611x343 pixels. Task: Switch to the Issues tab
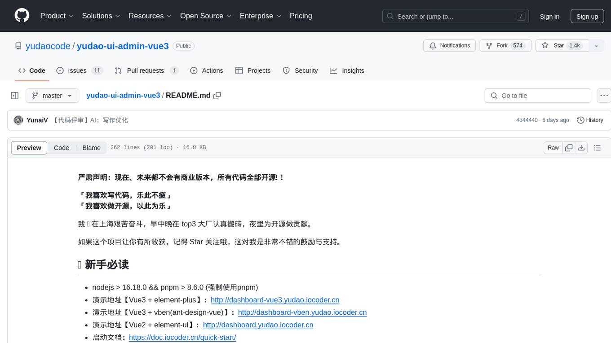[x=80, y=70]
